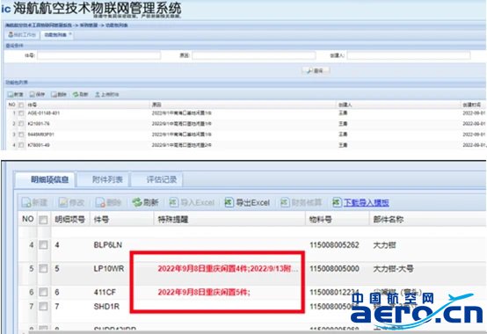Click into the 件号 search input field

pos(98,55)
